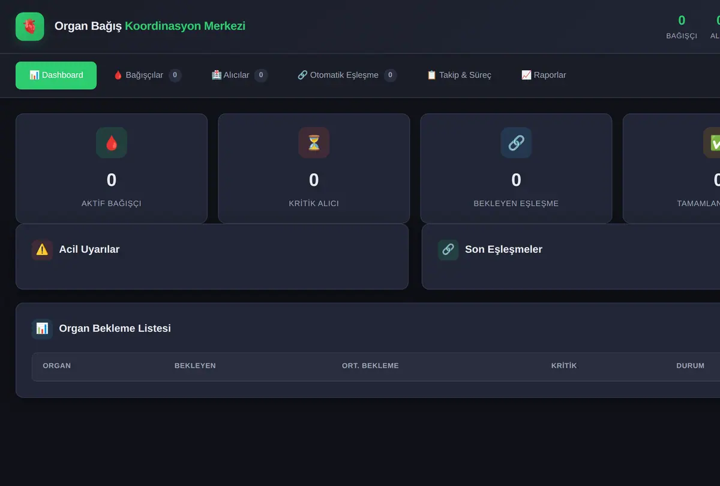Click the BEKLEYEN column header
Viewport: 720px width, 486px height.
pyautogui.click(x=195, y=366)
